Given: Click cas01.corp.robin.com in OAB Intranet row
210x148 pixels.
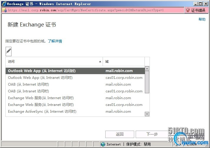Looking at the screenshot, I should click(x=124, y=91).
